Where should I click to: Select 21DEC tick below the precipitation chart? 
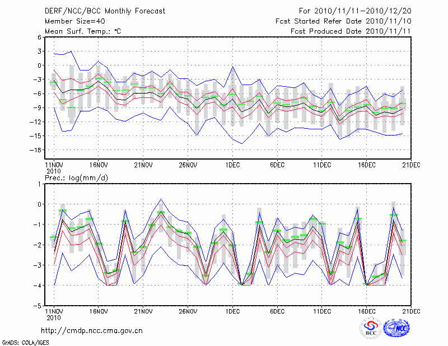[x=412, y=311]
